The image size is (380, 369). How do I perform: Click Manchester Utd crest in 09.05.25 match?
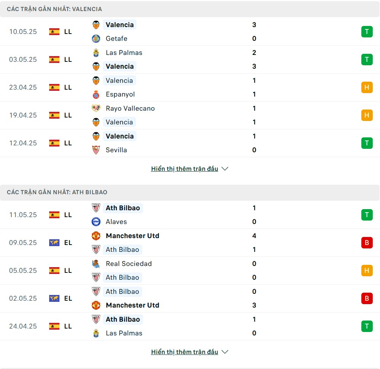(x=96, y=236)
